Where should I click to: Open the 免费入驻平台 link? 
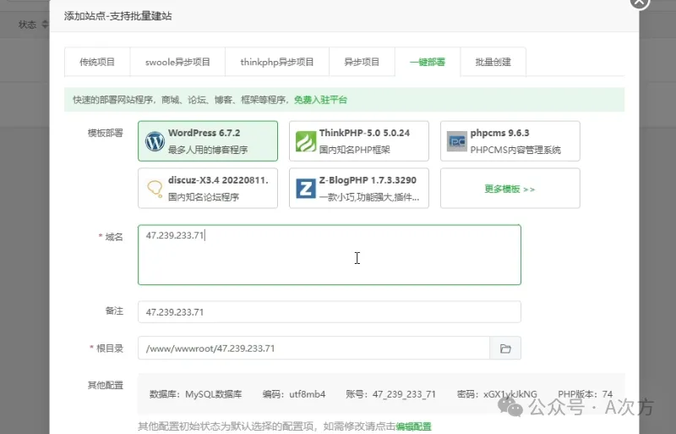tap(320, 100)
